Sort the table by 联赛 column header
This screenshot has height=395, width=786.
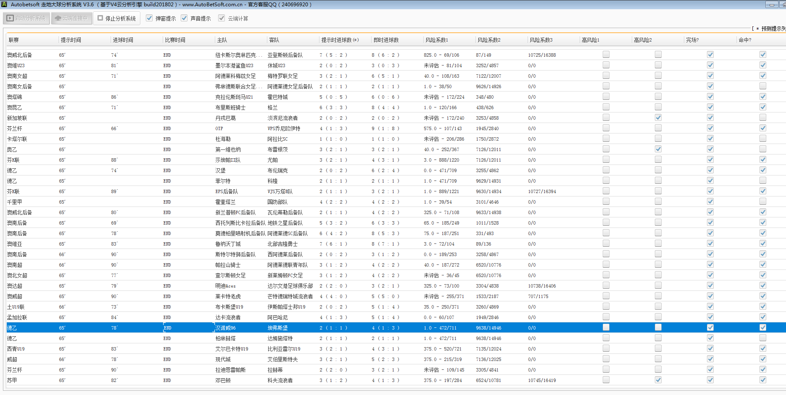14,40
